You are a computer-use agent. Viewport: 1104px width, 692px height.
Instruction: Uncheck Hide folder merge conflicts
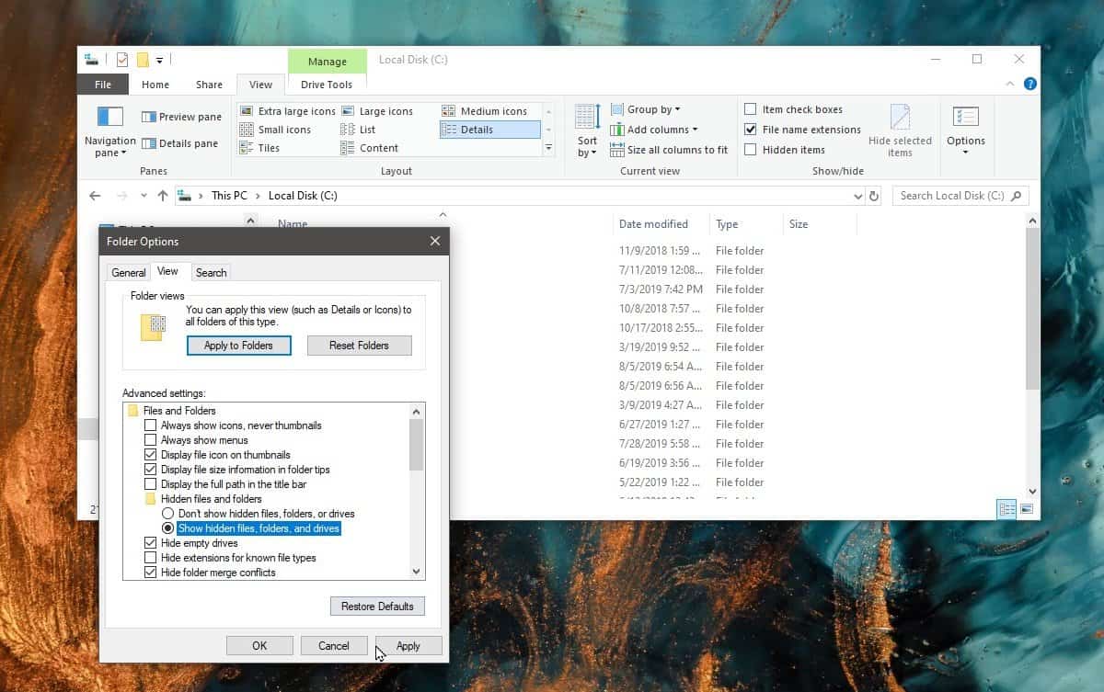click(x=151, y=573)
